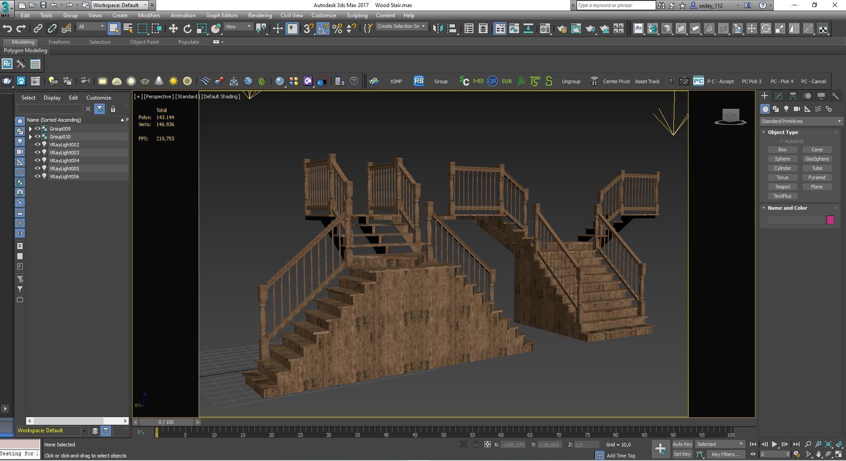Click the teapot Render icon on shelf
The width and height of the screenshot is (846, 461).
pyautogui.click(x=7, y=81)
